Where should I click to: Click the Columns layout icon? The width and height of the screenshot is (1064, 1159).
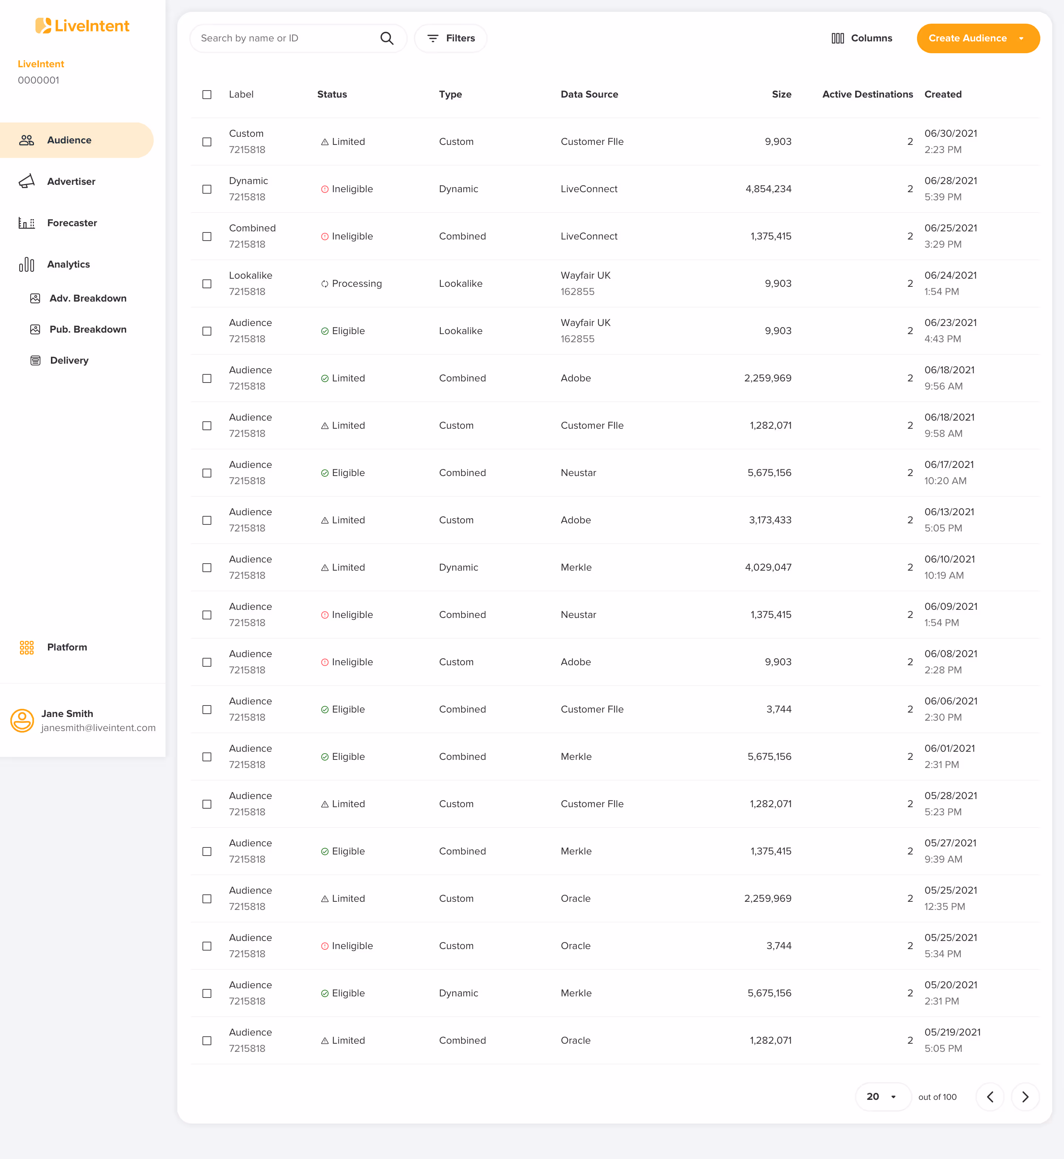point(838,38)
